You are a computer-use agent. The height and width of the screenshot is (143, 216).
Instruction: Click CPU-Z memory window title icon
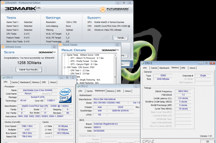coord(143,63)
